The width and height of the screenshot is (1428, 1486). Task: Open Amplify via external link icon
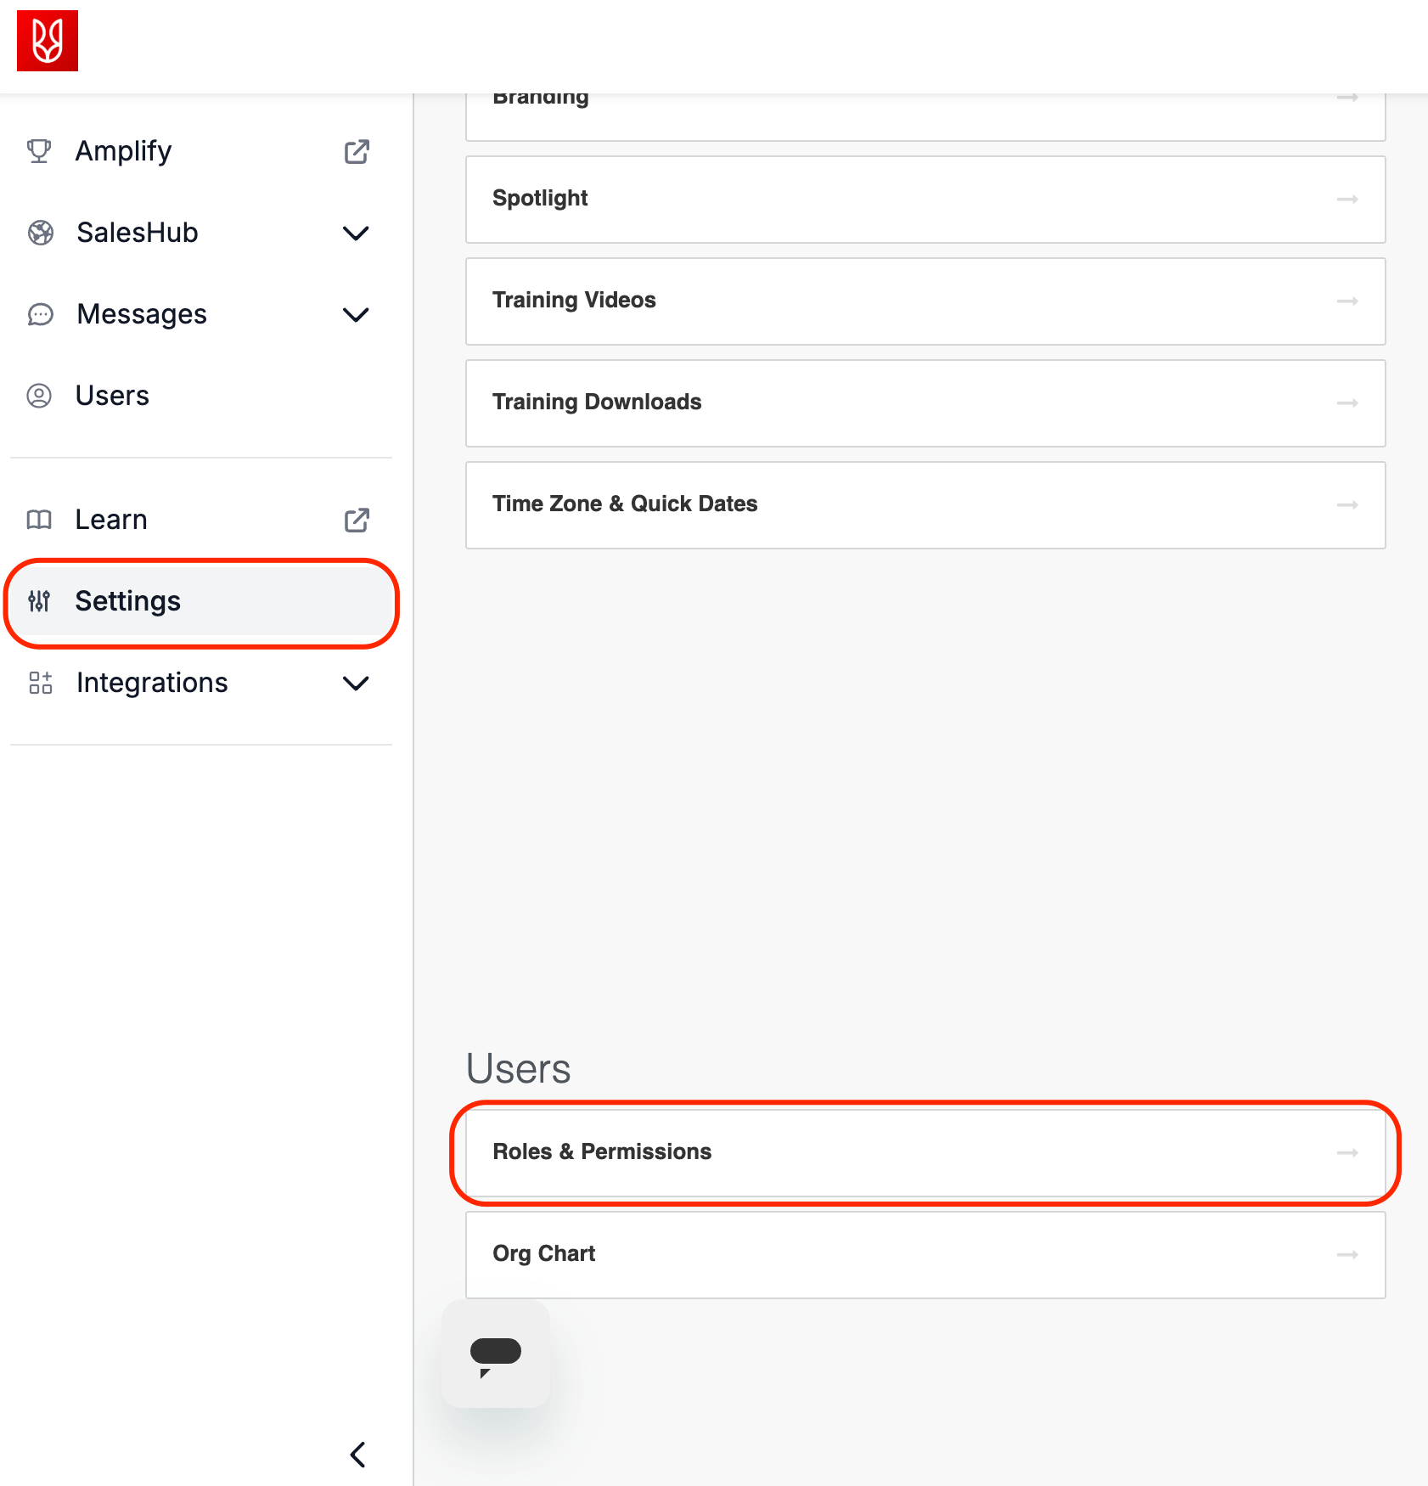click(x=357, y=152)
